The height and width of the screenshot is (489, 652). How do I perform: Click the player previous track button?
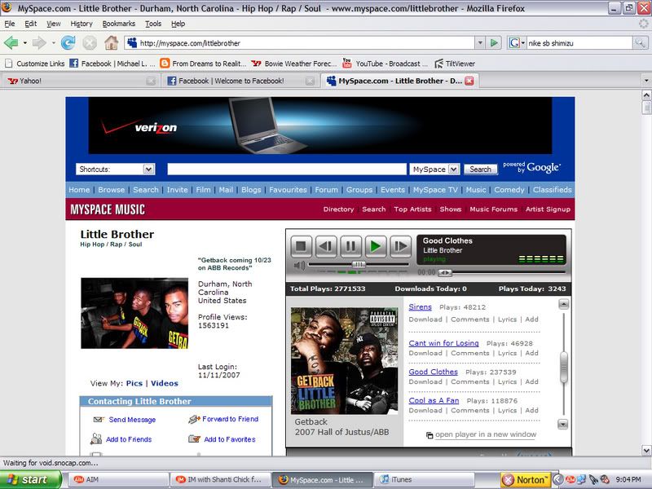click(x=325, y=247)
